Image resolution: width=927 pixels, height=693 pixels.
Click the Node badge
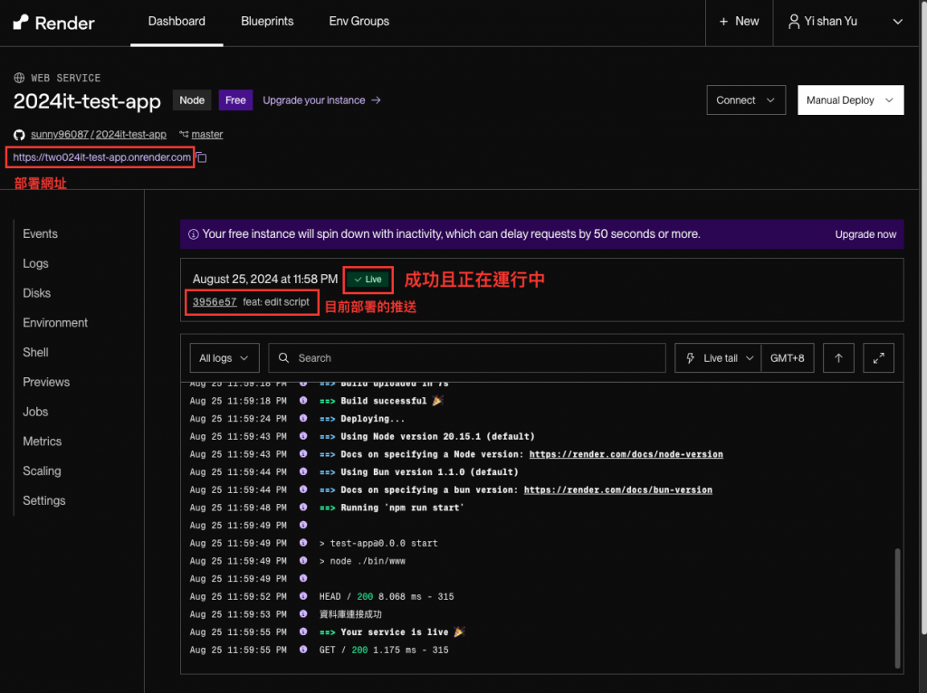192,100
